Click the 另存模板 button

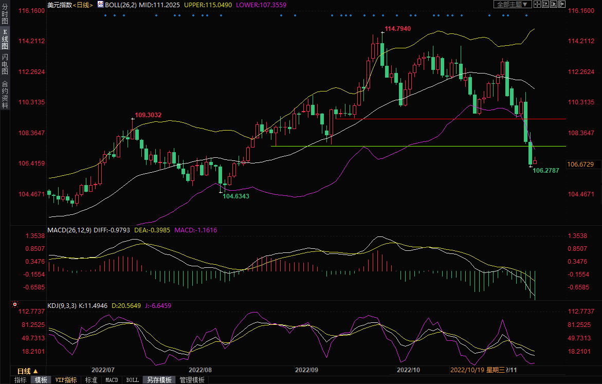[159, 380]
